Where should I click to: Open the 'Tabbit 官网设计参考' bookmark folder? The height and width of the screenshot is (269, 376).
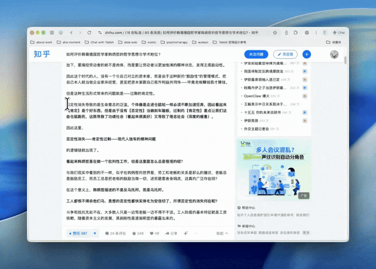click(x=230, y=42)
